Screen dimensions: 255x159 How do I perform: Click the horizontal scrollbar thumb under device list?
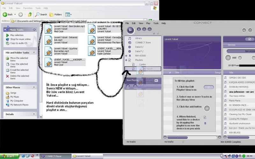point(238,137)
